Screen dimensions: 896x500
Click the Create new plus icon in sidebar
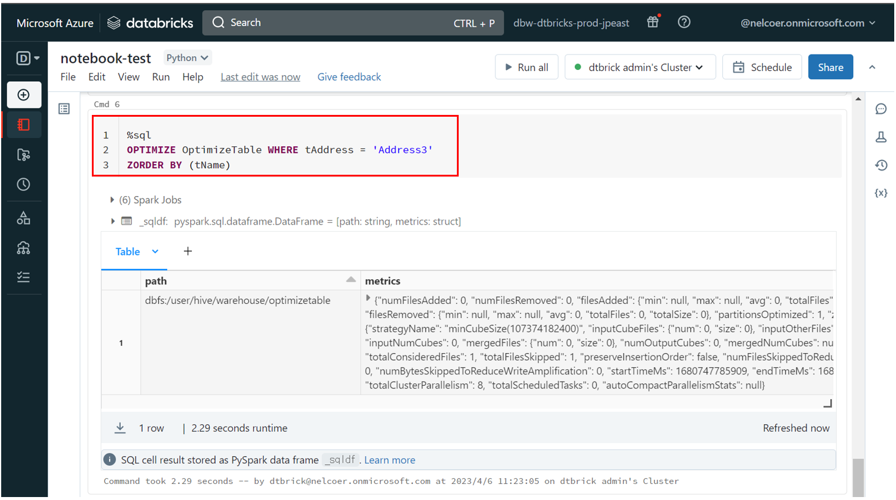coord(24,95)
